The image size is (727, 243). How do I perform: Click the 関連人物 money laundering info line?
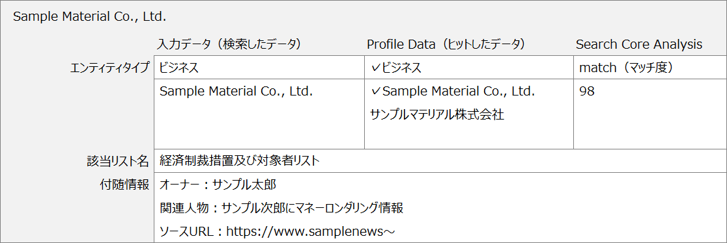281,209
